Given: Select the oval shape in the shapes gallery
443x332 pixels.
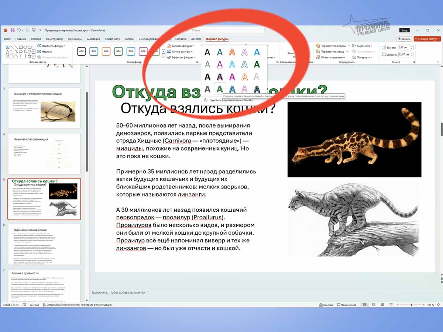Looking at the screenshot, I should 25,47.
